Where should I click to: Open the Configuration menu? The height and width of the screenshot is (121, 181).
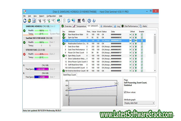click(x=51, y=16)
